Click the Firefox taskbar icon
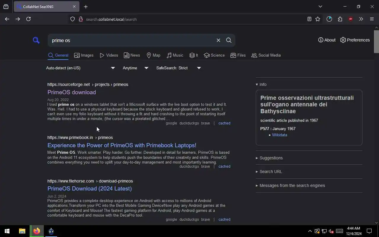The width and height of the screenshot is (379, 237). click(37, 231)
